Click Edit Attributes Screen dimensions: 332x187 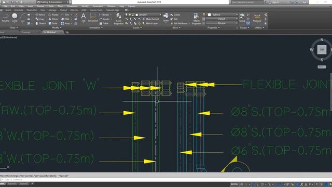coord(179,23)
